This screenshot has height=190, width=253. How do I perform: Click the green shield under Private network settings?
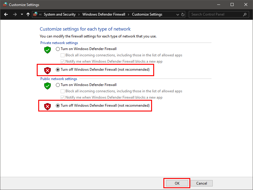click(x=47, y=50)
